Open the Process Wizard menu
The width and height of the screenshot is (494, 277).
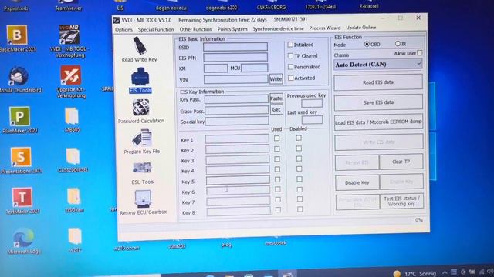coord(325,28)
